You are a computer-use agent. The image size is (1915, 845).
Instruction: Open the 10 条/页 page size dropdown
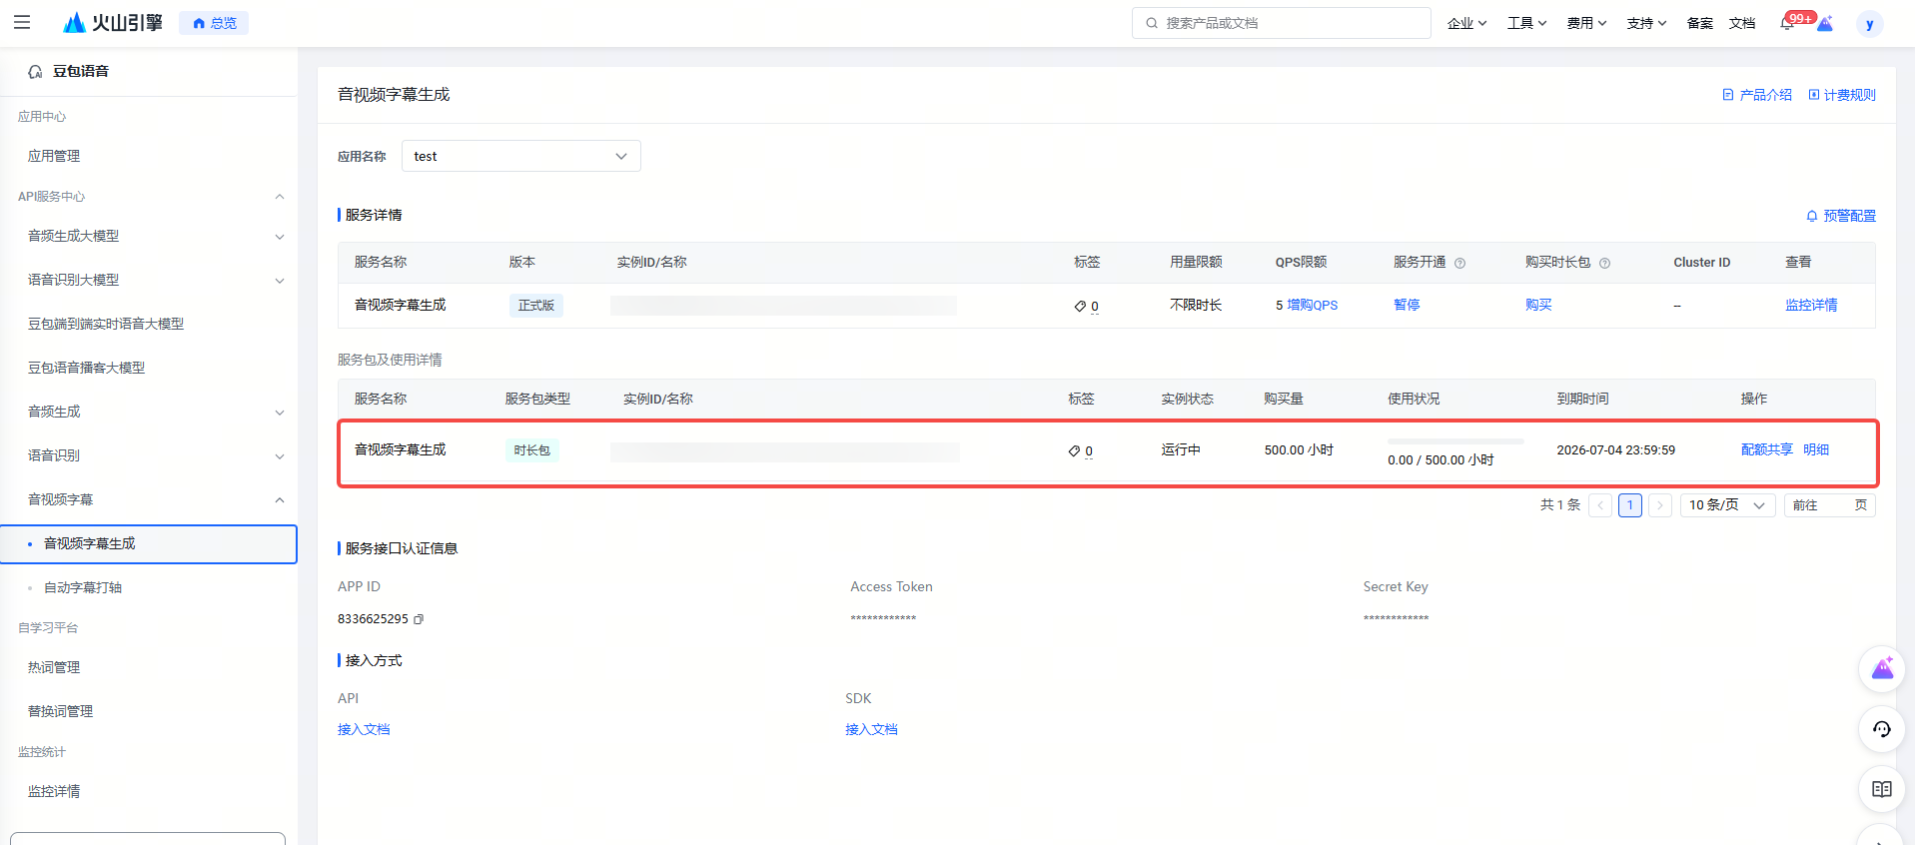pyautogui.click(x=1727, y=505)
